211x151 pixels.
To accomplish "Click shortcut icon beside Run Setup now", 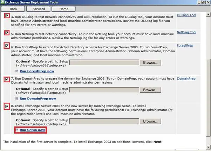I will click(x=17, y=130).
